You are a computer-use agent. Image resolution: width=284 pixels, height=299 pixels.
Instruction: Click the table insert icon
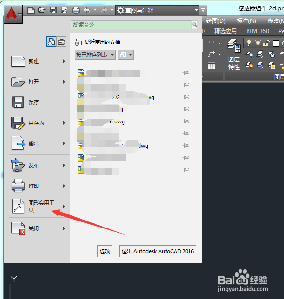pyautogui.click(x=211, y=65)
